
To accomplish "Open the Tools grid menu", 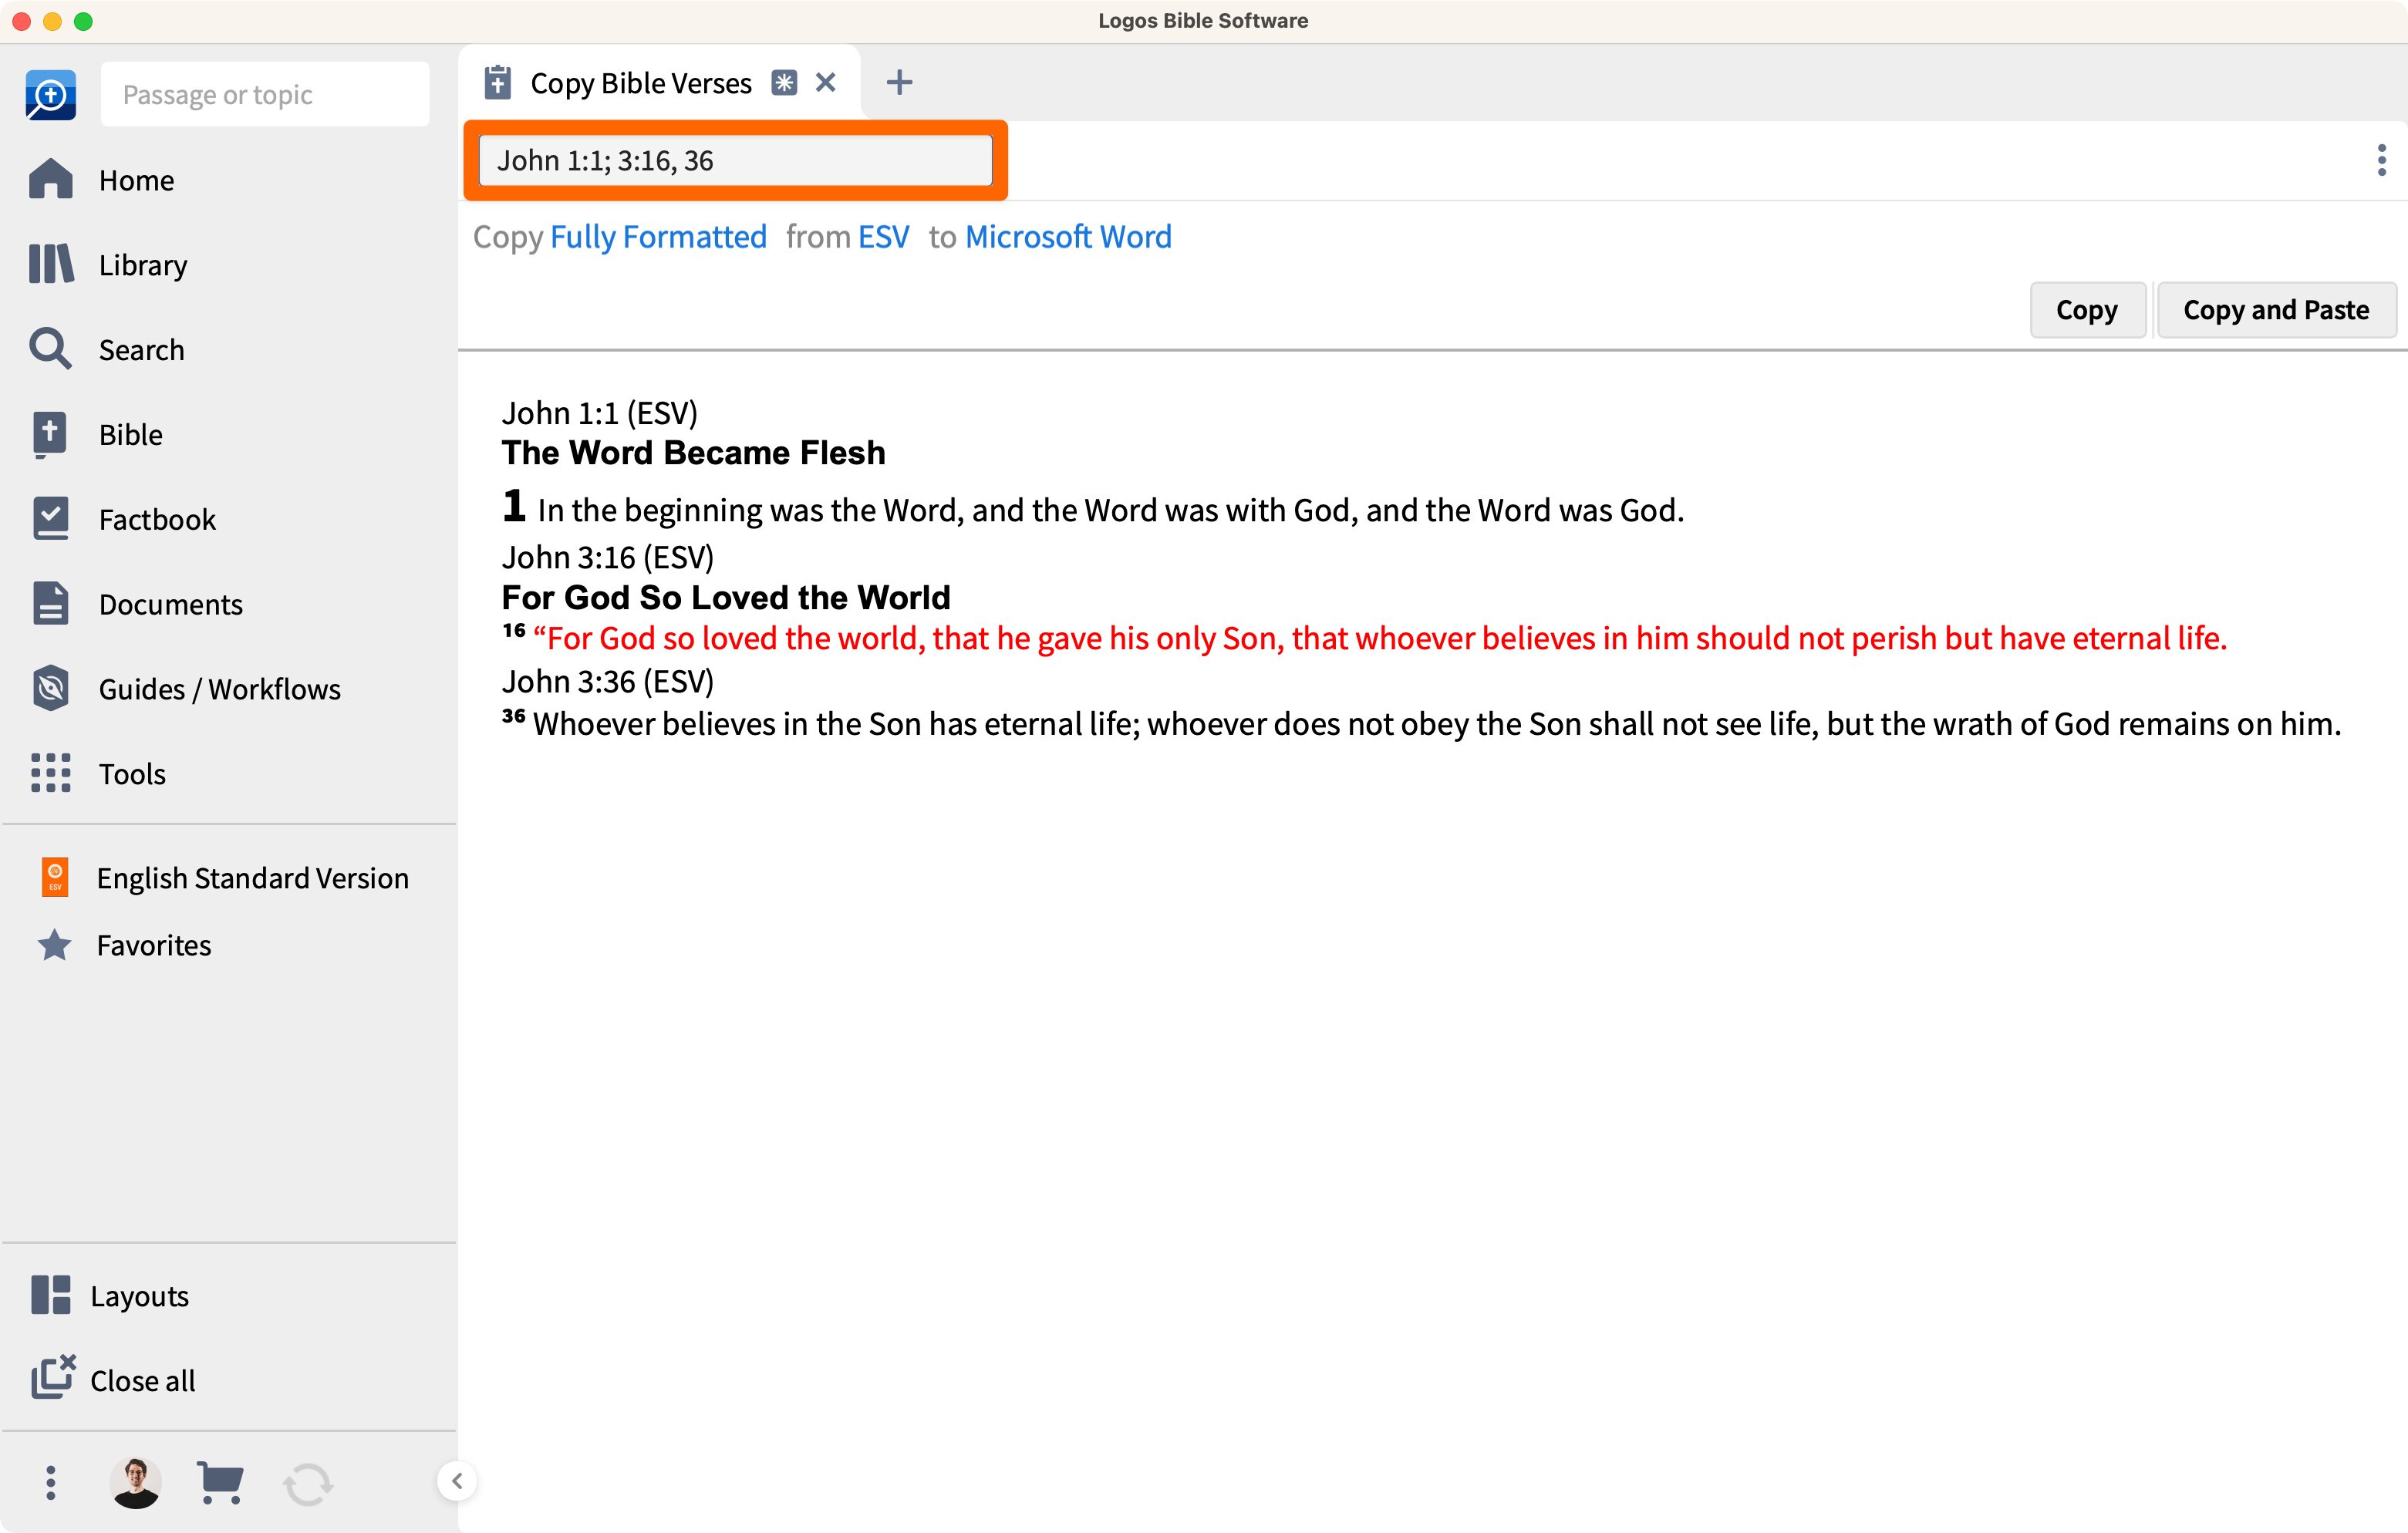I will [98, 773].
